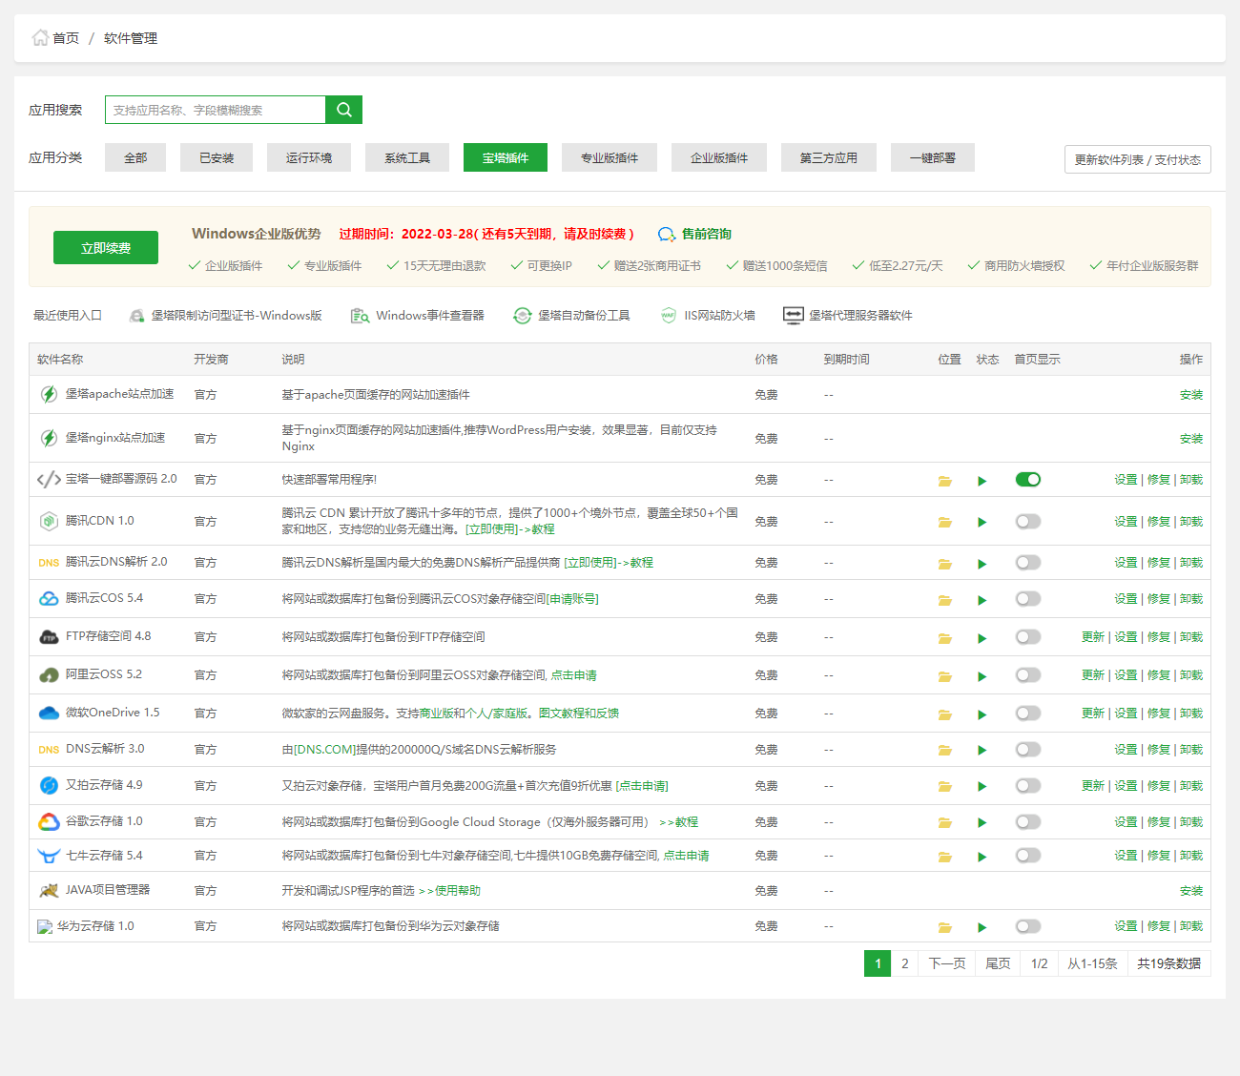The width and height of the screenshot is (1240, 1076).
Task: Click the 谷歌云存储 icon
Action: [x=49, y=821]
